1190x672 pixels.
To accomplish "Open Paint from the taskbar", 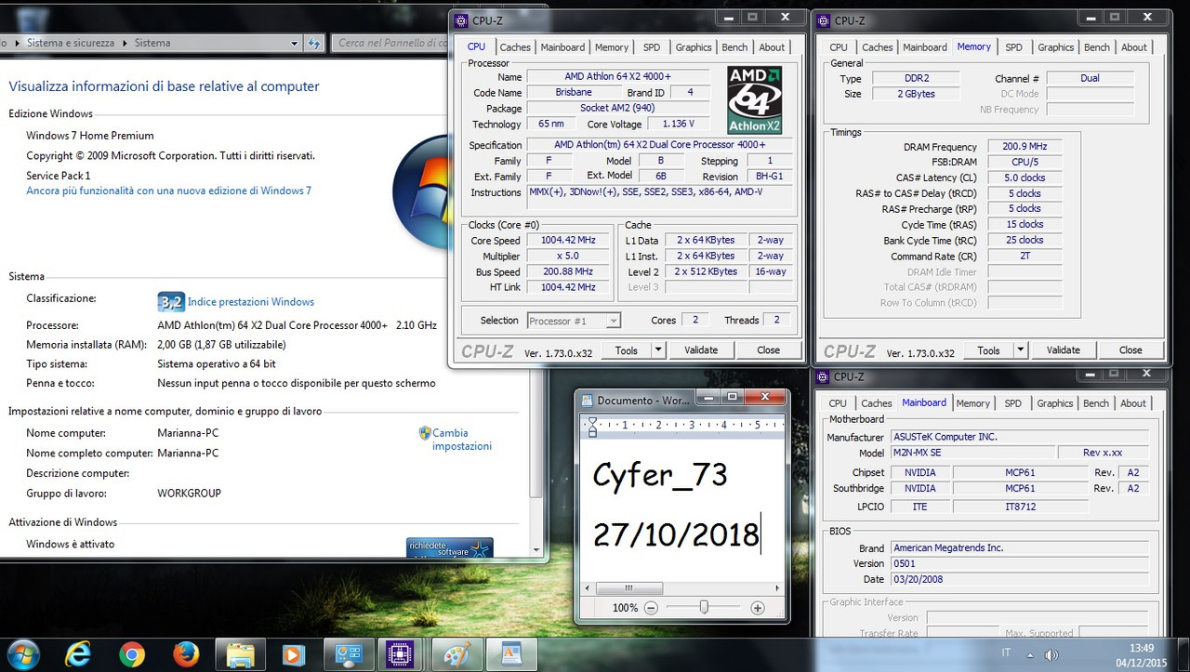I will (x=456, y=653).
